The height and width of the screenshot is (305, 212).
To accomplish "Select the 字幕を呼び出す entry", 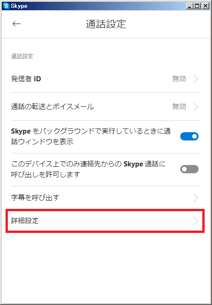I will [106, 198].
